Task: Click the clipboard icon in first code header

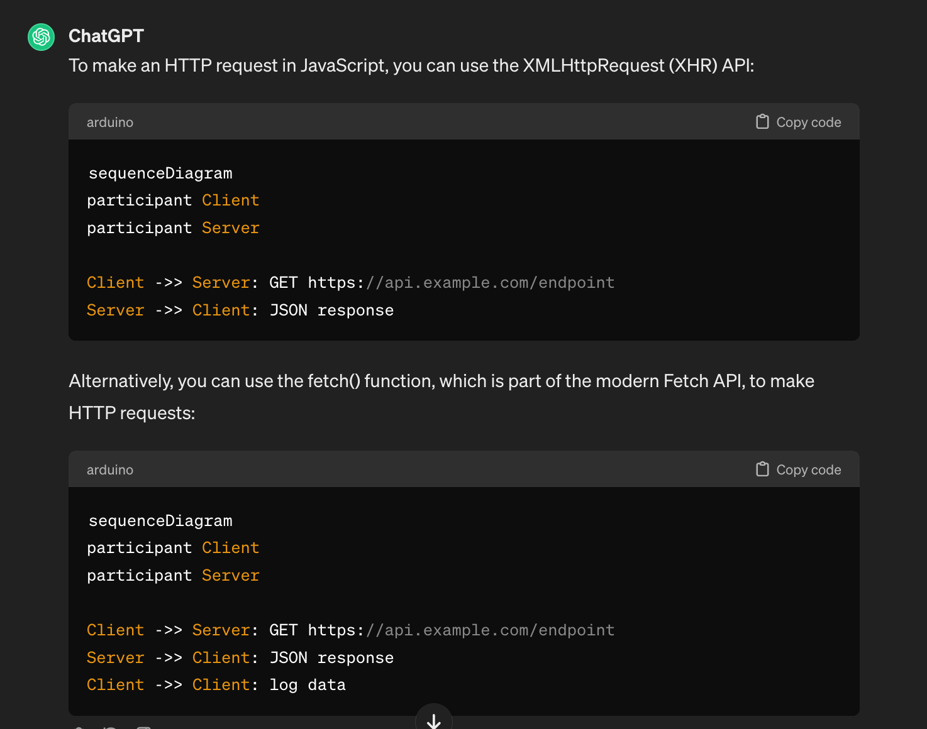Action: click(x=762, y=121)
